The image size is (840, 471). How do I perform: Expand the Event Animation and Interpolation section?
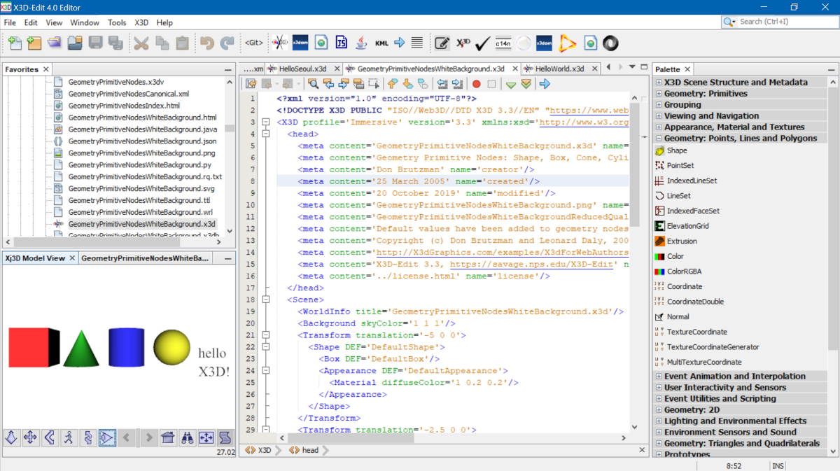coord(659,376)
